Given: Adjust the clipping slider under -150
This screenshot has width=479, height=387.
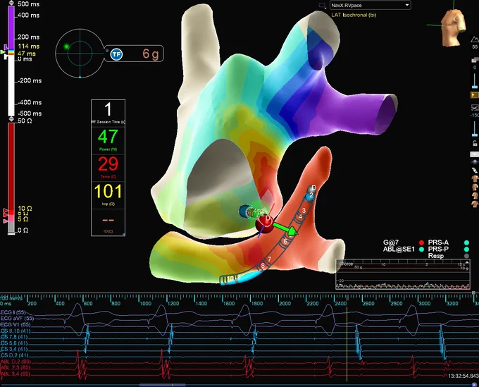Looking at the screenshot, I should (x=475, y=128).
